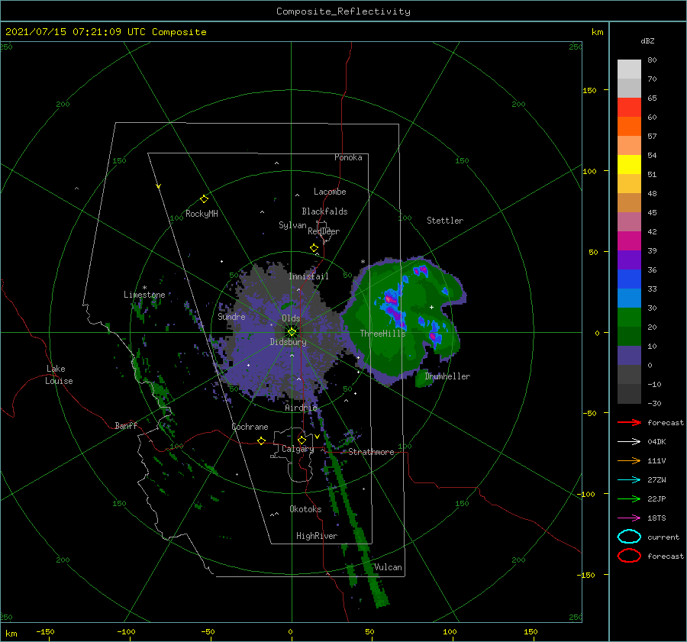Click the Drumheller city label
Viewport: 687px width, 642px height.
click(447, 376)
